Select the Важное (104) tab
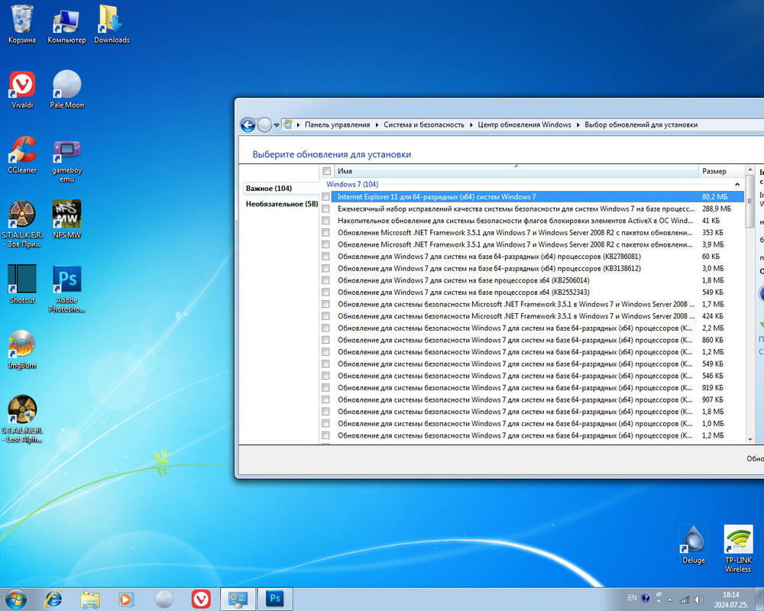 (280, 188)
